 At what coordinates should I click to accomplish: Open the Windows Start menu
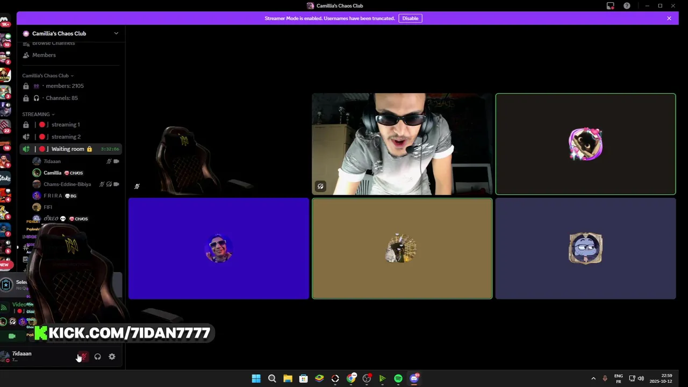tap(256, 378)
